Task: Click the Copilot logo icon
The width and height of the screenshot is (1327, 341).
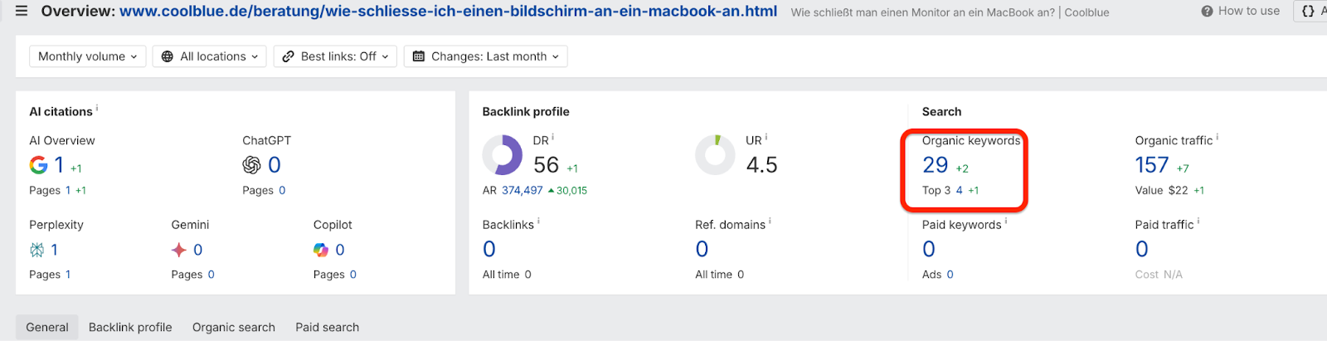Action: click(321, 250)
